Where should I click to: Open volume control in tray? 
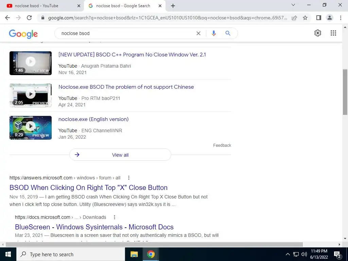click(x=304, y=254)
